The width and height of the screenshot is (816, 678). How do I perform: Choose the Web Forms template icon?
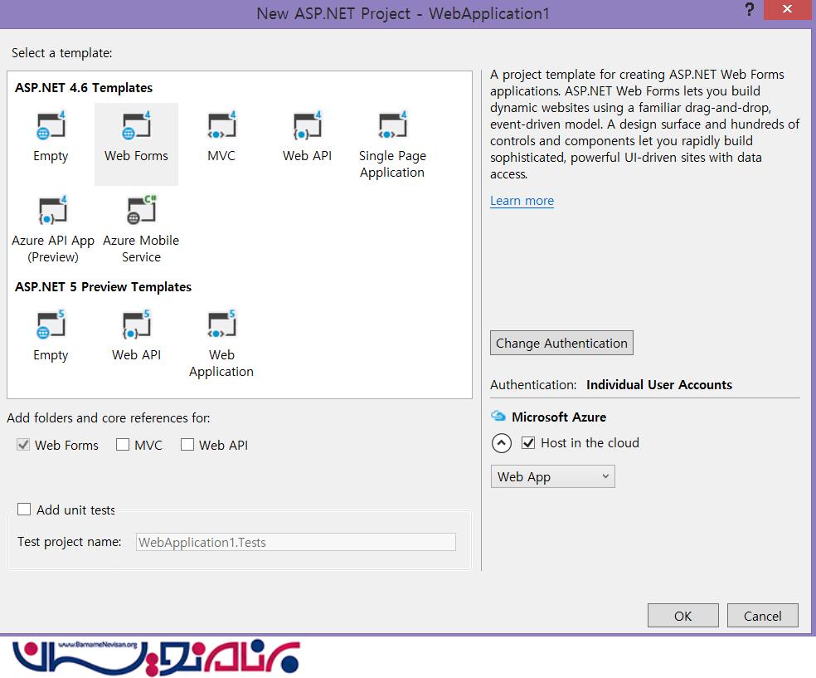coord(136,125)
